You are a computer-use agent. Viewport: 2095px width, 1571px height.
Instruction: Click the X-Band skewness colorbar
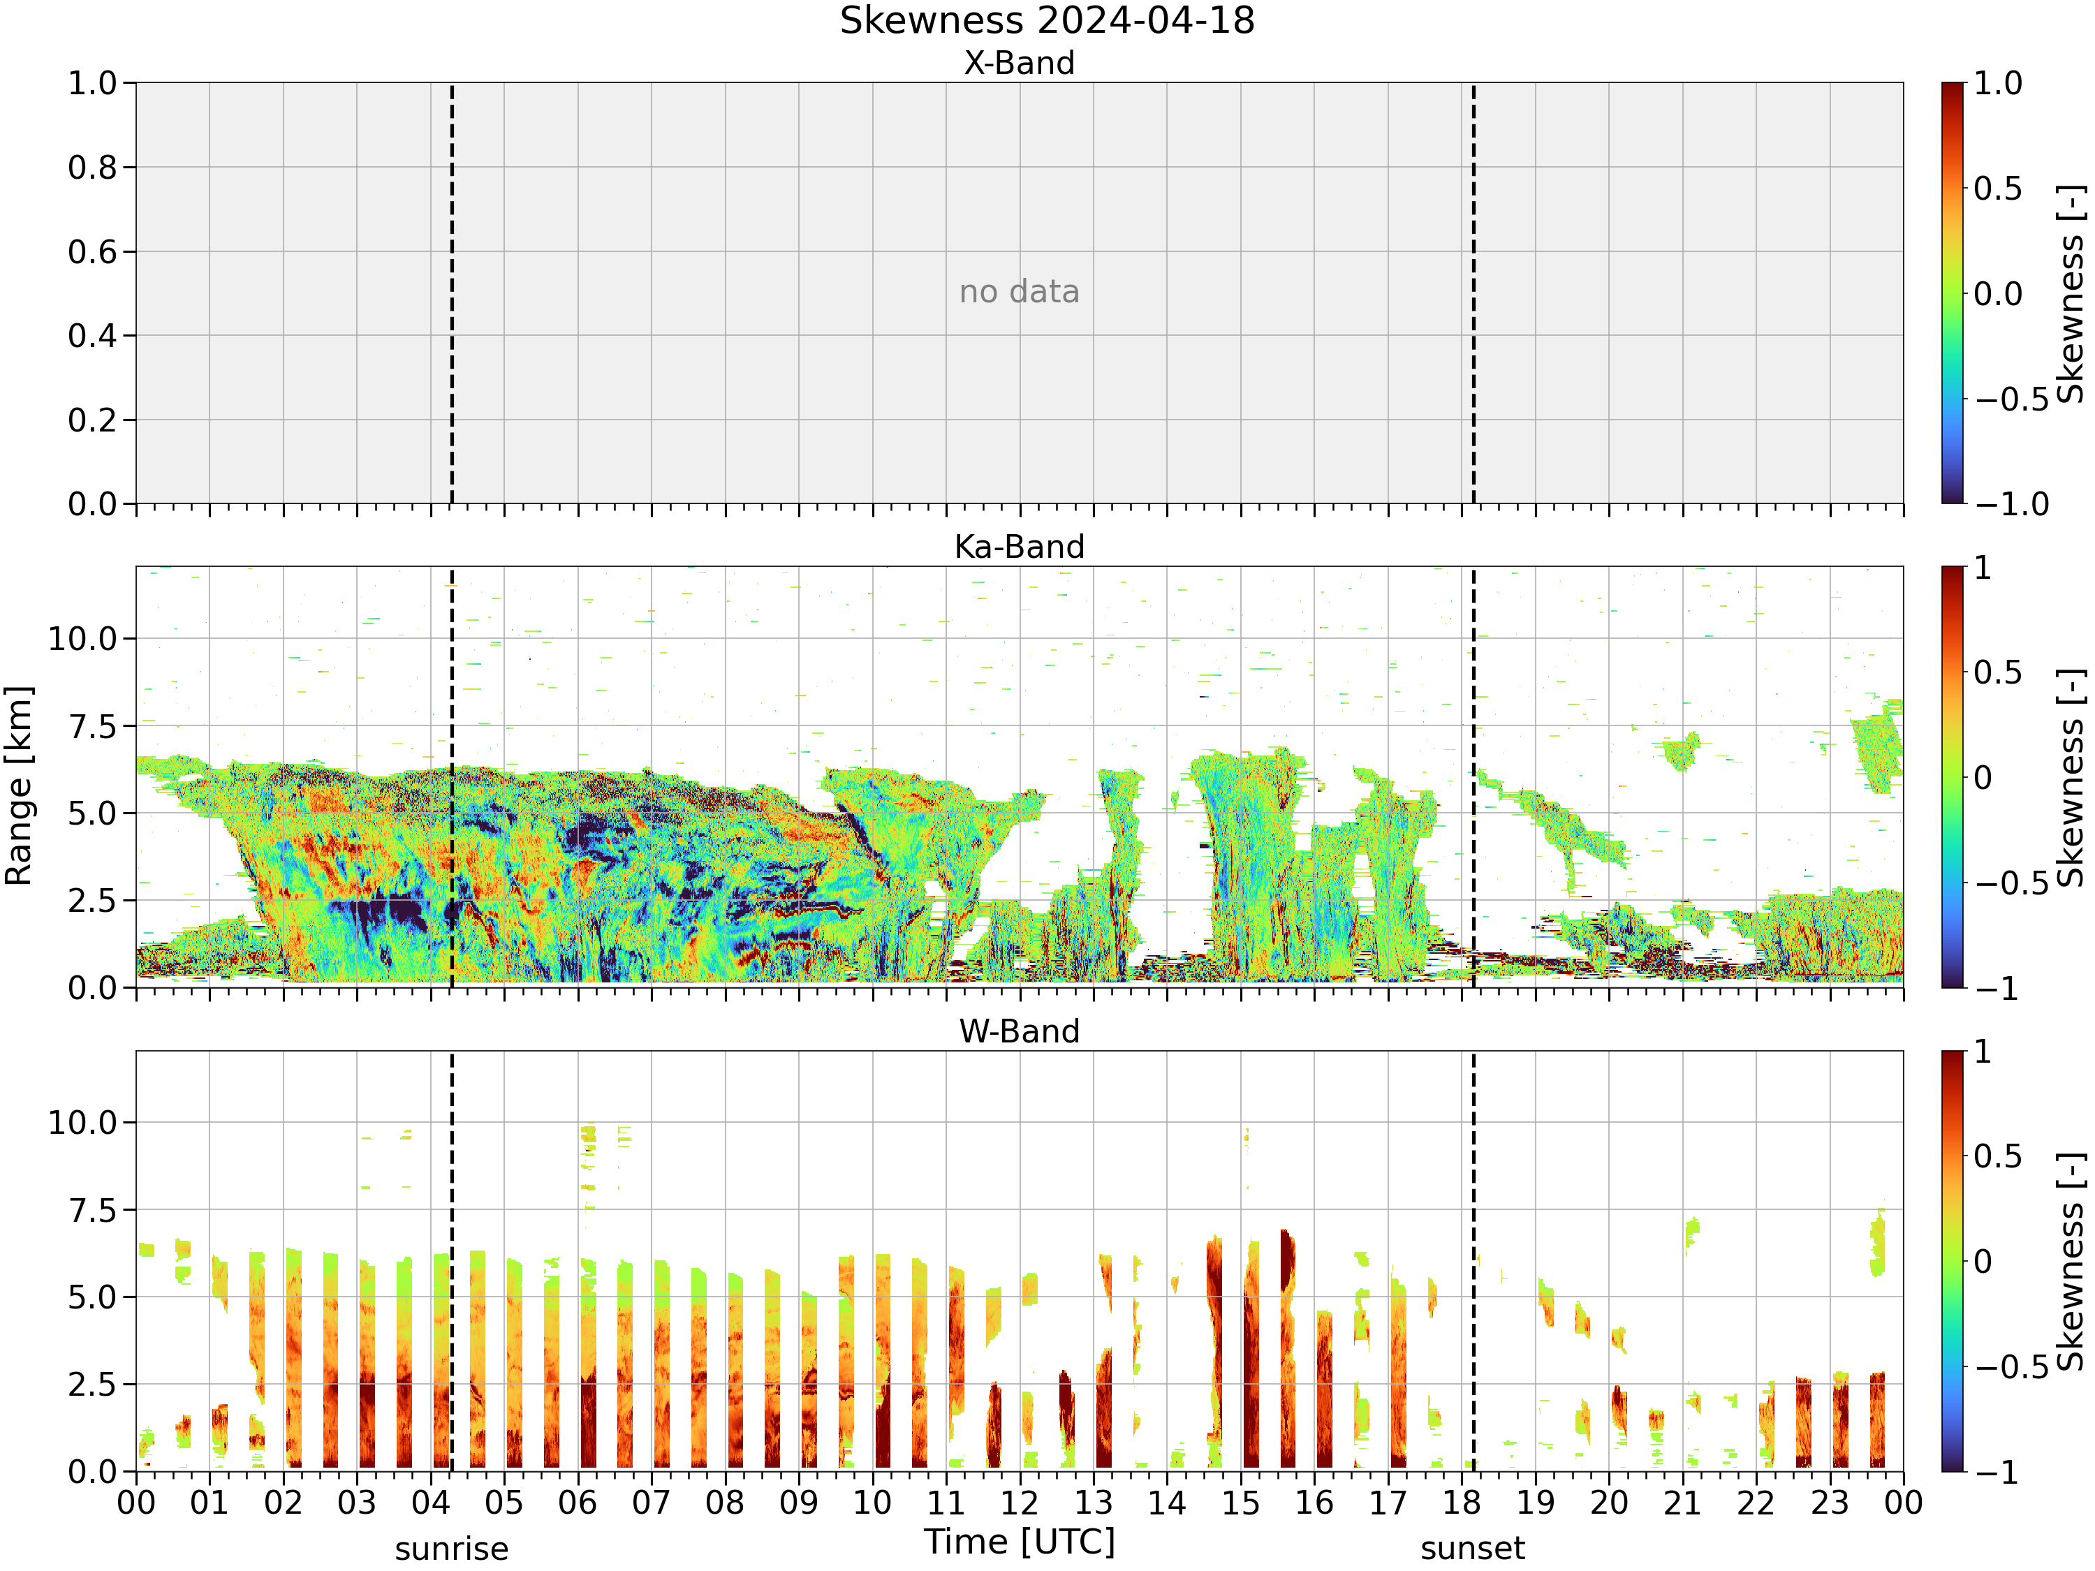pos(1952,293)
